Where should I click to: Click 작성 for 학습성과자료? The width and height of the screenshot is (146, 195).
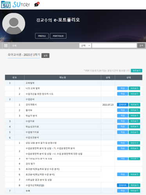point(123,127)
